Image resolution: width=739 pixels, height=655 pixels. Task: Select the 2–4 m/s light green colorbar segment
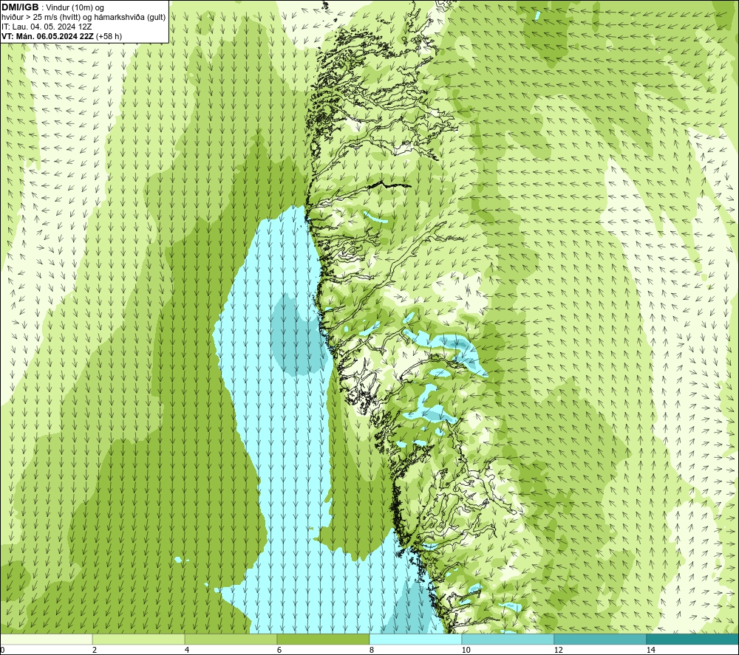point(139,639)
